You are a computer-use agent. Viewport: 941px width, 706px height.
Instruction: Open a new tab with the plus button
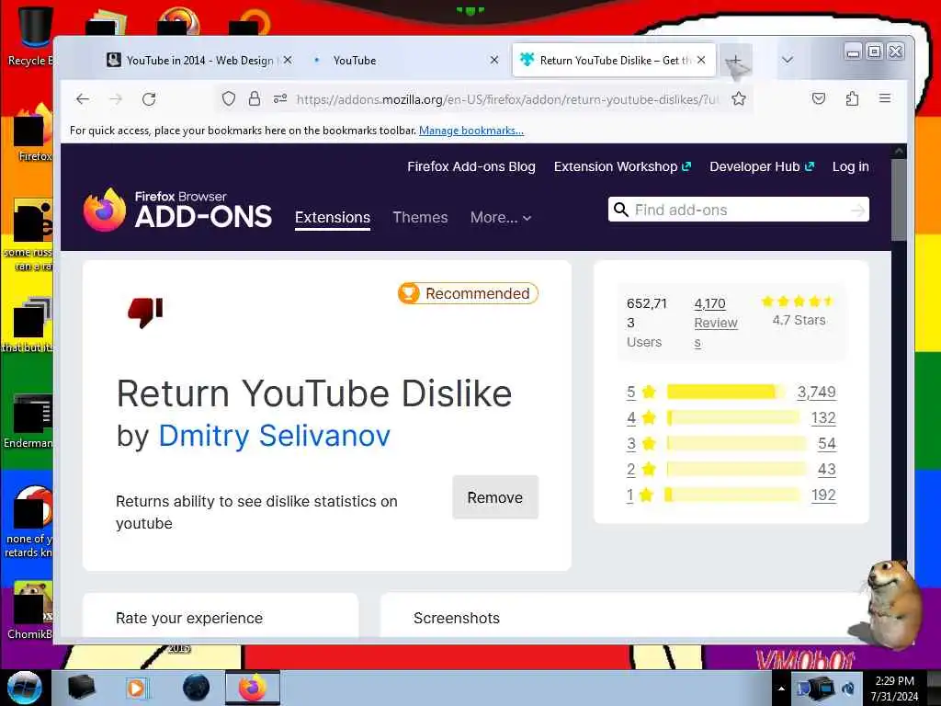point(735,60)
